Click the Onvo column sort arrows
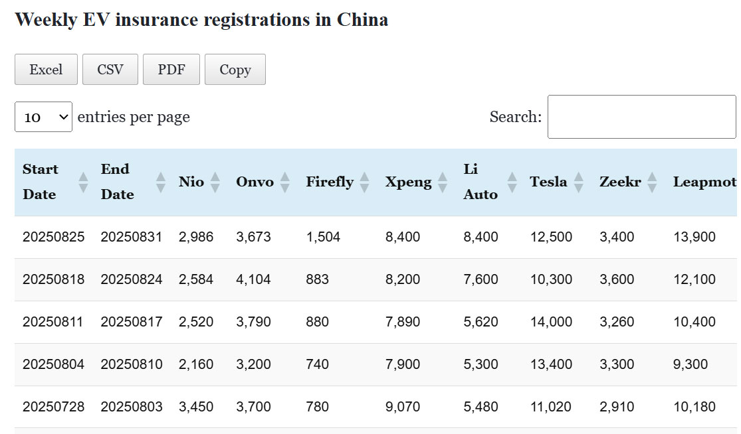Image resolution: width=741 pixels, height=434 pixels. pyautogui.click(x=285, y=182)
